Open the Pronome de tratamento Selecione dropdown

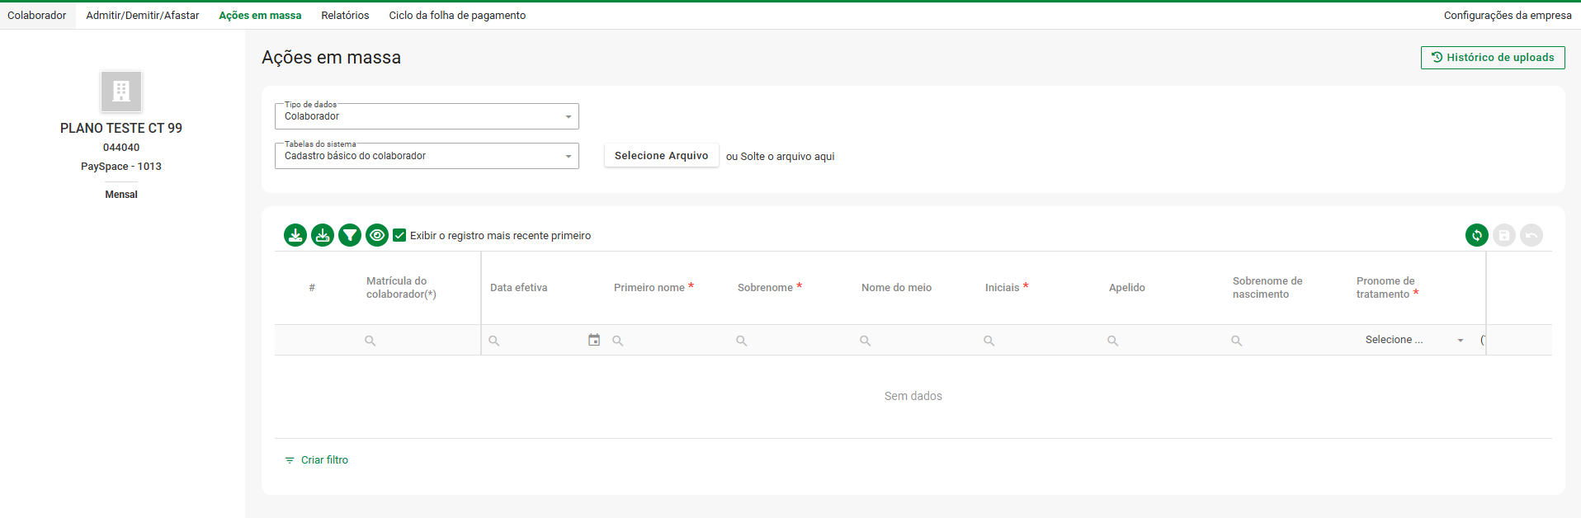1414,340
